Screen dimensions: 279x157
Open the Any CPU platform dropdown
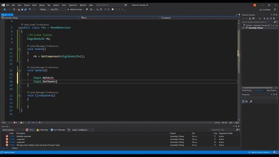coord(58,10)
